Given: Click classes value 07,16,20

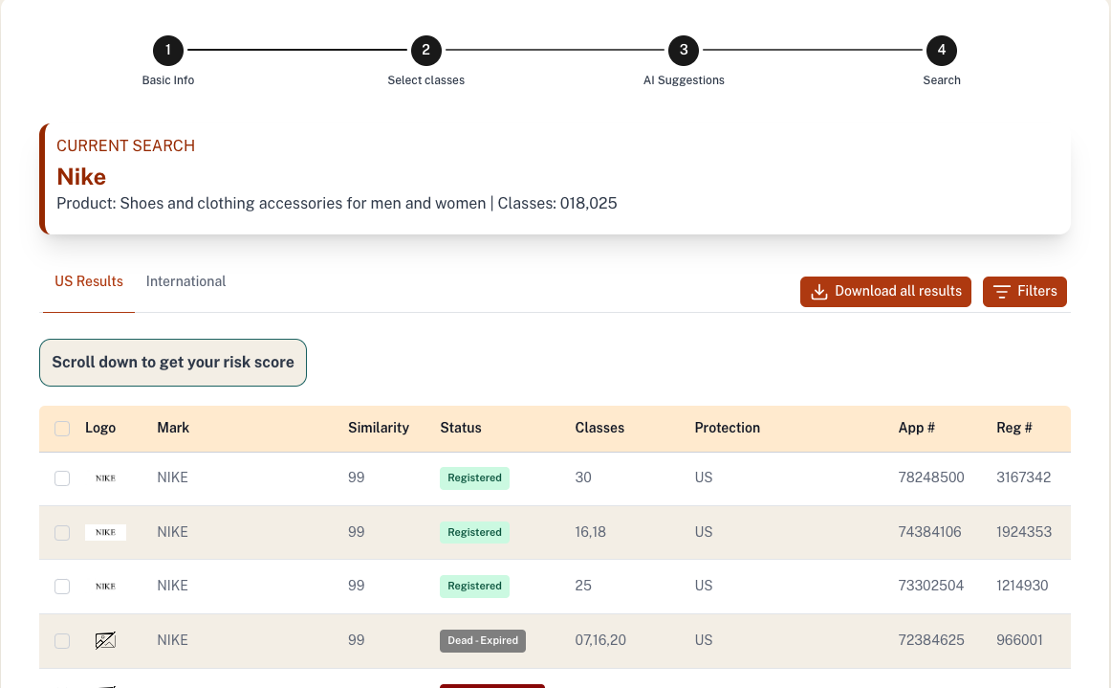Looking at the screenshot, I should point(600,640).
